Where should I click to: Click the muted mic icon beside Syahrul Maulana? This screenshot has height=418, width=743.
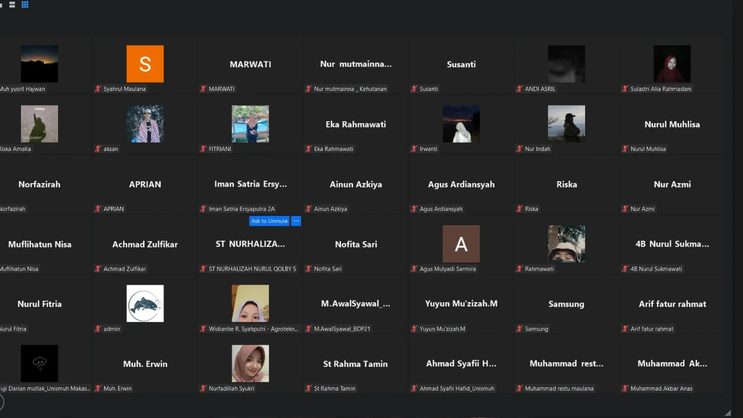pos(98,89)
